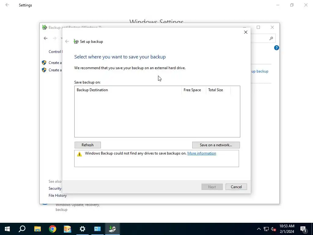Click the Set up backup link behind dialog

tap(260, 71)
